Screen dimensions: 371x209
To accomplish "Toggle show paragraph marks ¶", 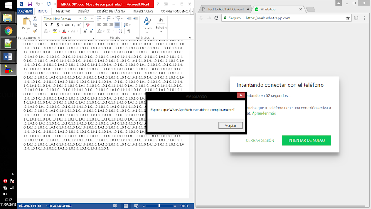I will pos(129,31).
